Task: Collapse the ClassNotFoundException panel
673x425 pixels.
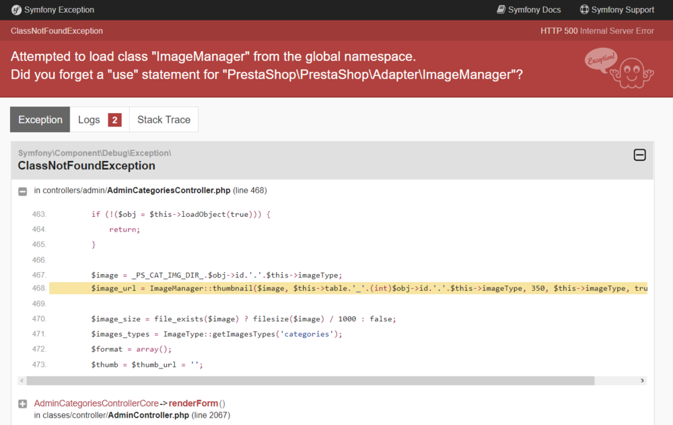Action: pyautogui.click(x=639, y=155)
